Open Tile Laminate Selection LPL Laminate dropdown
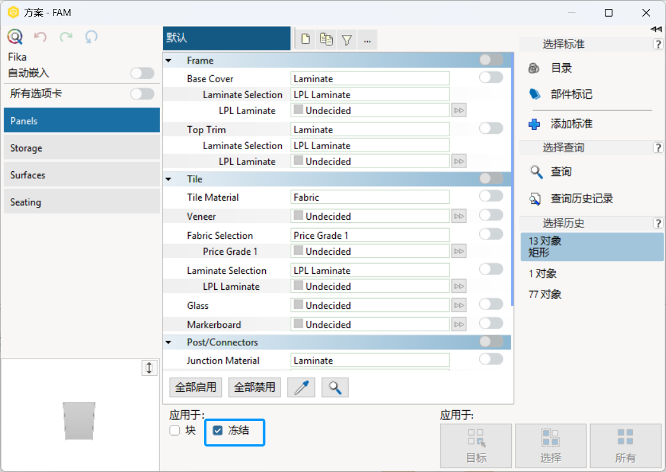666x472 pixels. (370, 270)
